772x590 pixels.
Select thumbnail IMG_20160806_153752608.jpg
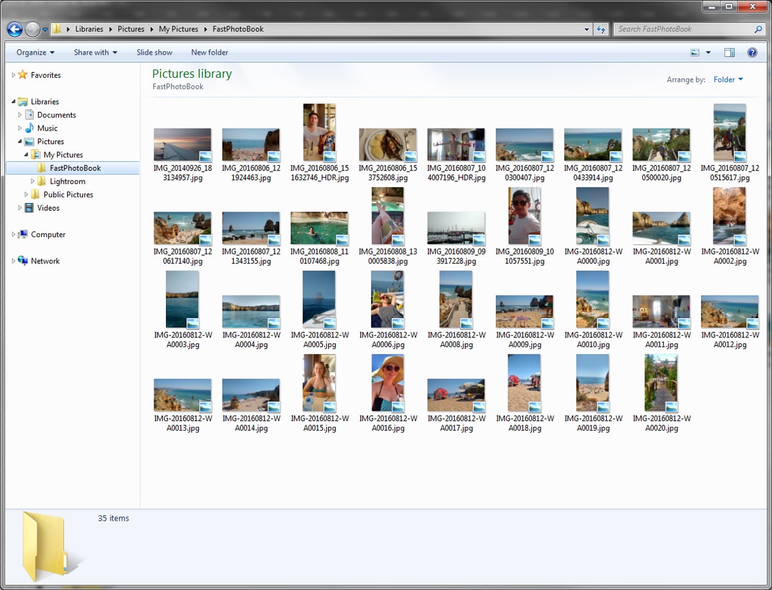click(x=388, y=145)
